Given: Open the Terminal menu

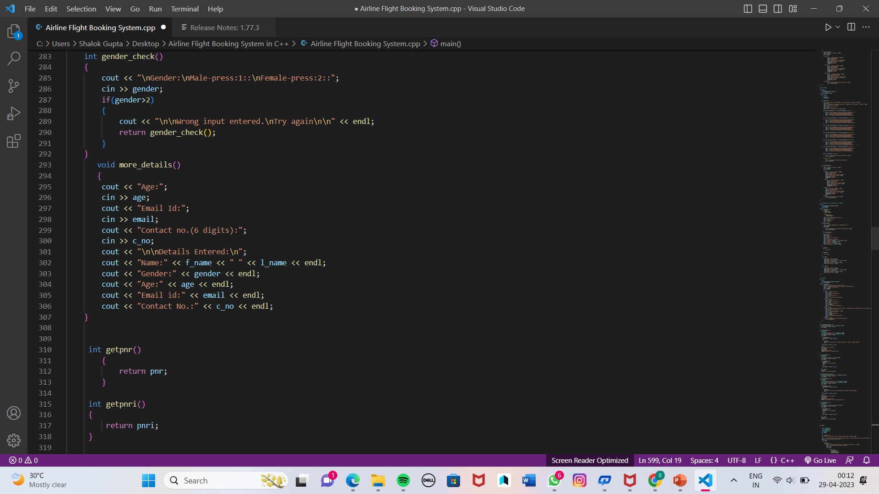Looking at the screenshot, I should click(184, 9).
